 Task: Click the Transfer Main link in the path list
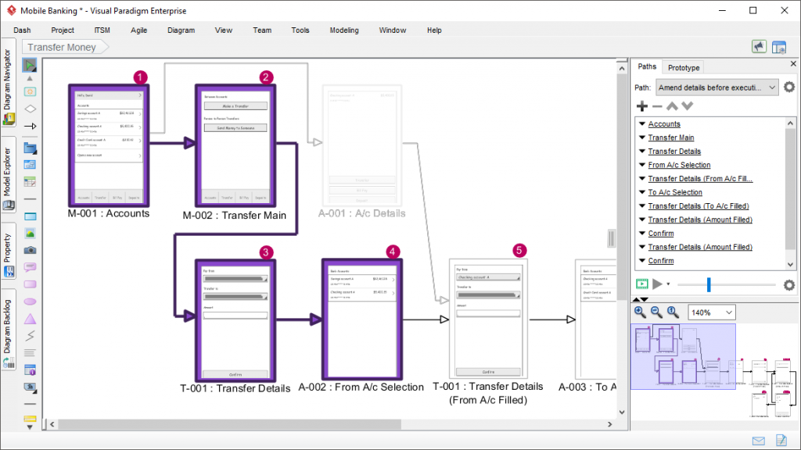(x=670, y=137)
